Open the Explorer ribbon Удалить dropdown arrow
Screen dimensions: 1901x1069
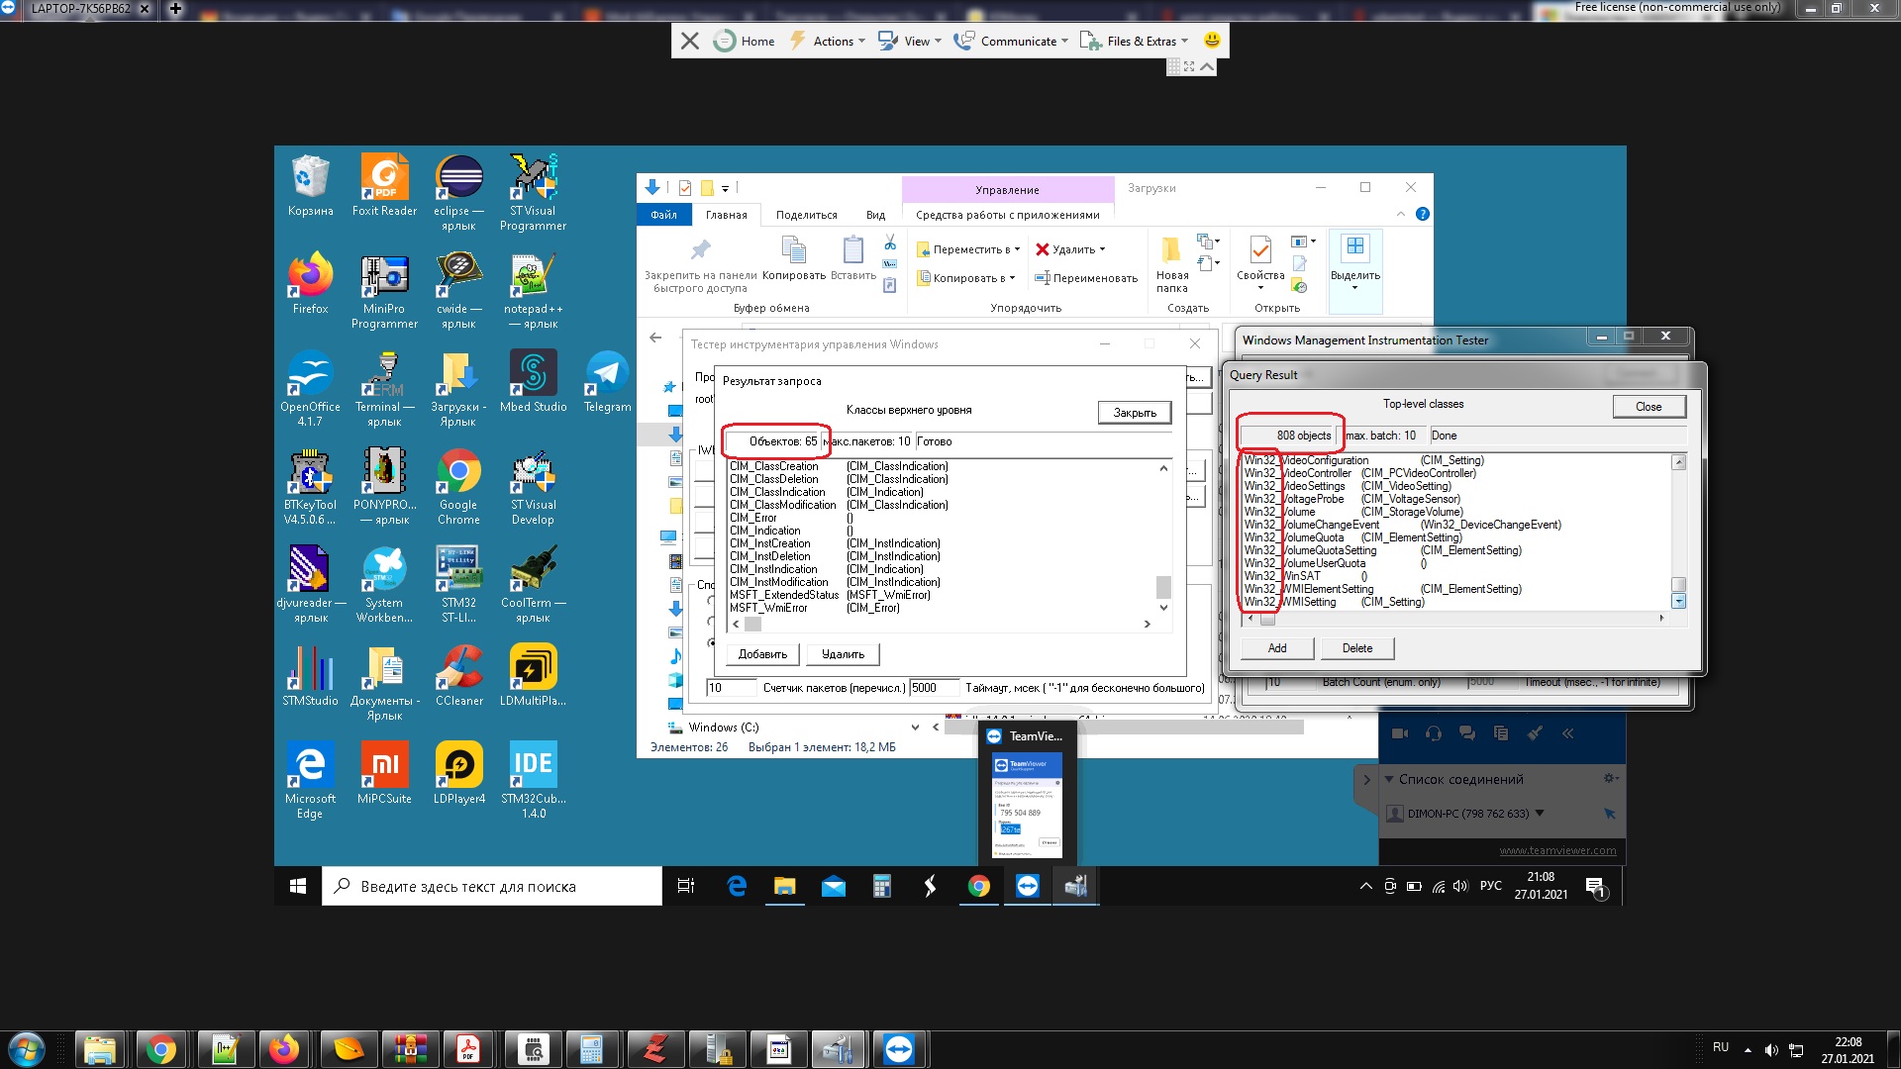click(x=1102, y=250)
